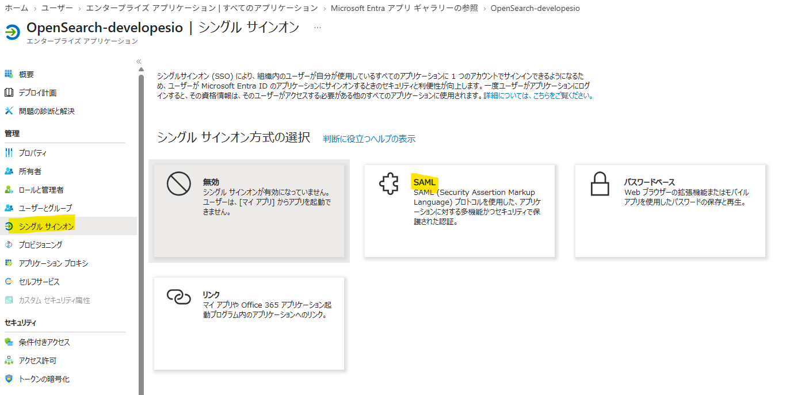Click the 条件付きアクセス icon
The width and height of the screenshot is (794, 395).
[9, 342]
